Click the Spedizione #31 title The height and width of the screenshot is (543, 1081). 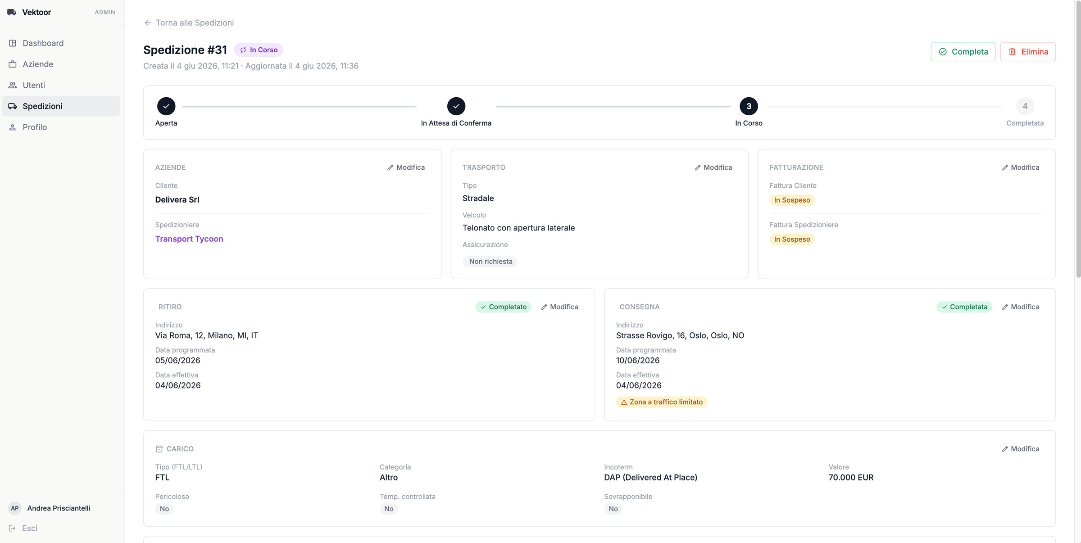click(185, 50)
